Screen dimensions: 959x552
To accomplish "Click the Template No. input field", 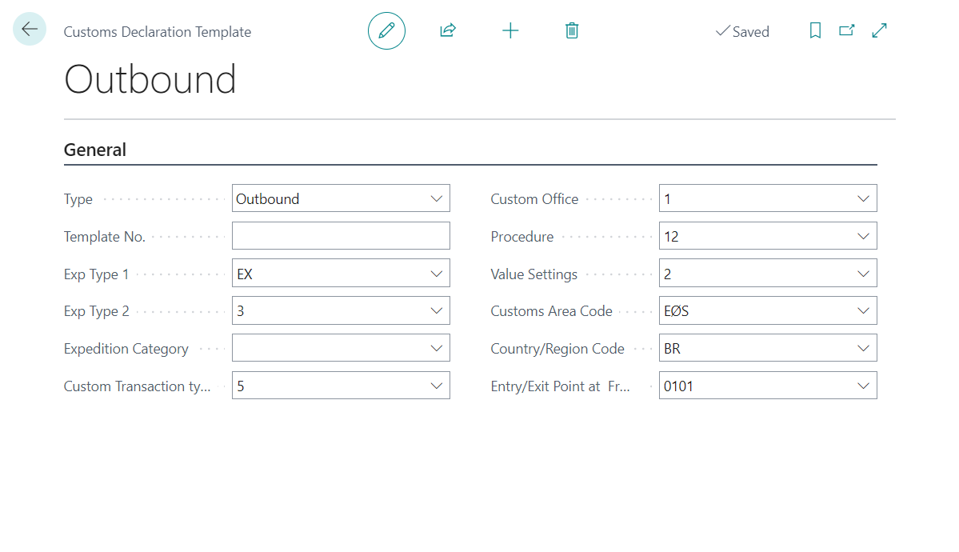I will coord(341,236).
